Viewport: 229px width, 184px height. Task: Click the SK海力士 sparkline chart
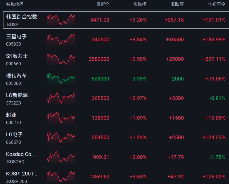[x=61, y=59]
